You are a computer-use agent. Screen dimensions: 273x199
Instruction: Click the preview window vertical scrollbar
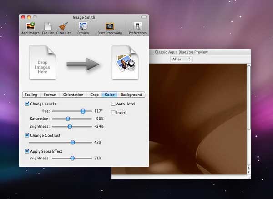click(249, 97)
